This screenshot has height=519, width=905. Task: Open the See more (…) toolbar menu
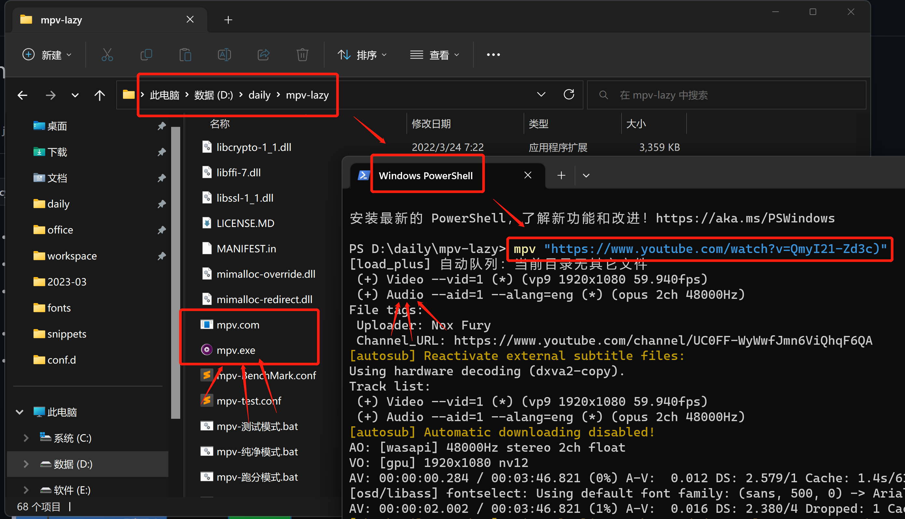[x=493, y=55]
